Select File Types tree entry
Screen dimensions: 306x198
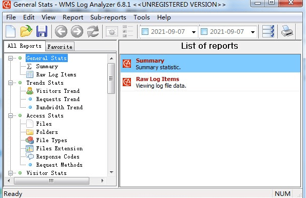pyautogui.click(x=51, y=141)
